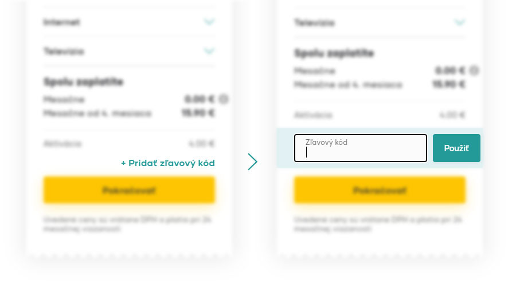
Task: Select the Internet row label
Action: pos(62,22)
